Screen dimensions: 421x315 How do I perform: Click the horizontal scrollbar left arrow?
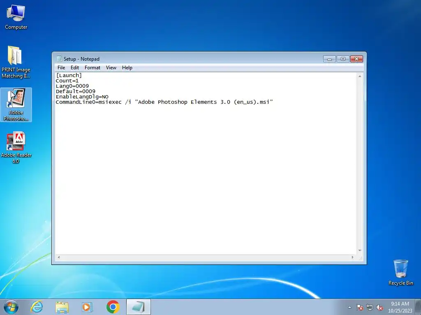(59, 258)
